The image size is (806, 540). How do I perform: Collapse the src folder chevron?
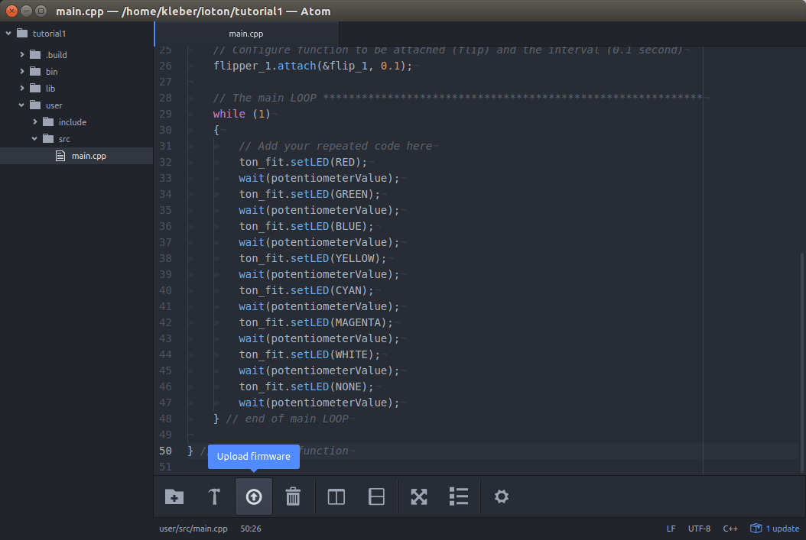[34, 138]
